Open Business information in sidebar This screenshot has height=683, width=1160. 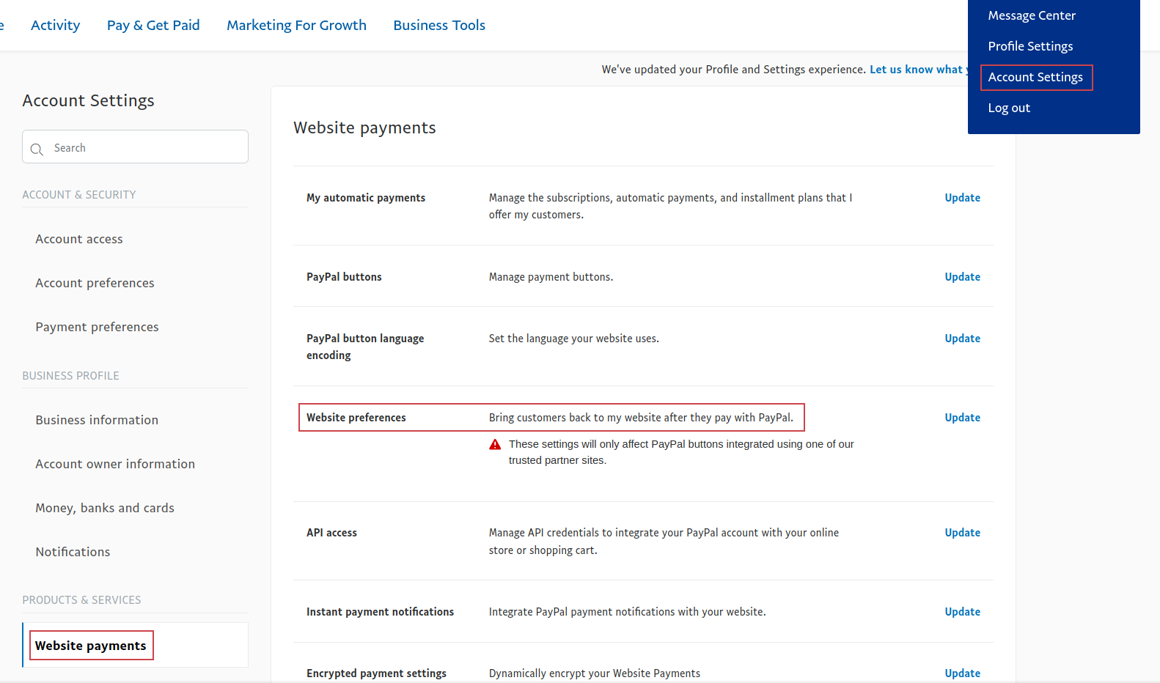97,420
